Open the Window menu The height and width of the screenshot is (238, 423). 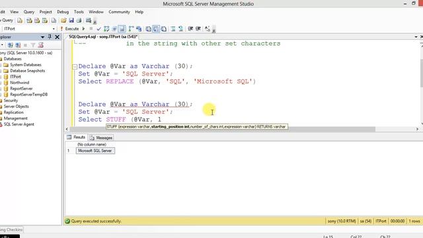click(96, 12)
